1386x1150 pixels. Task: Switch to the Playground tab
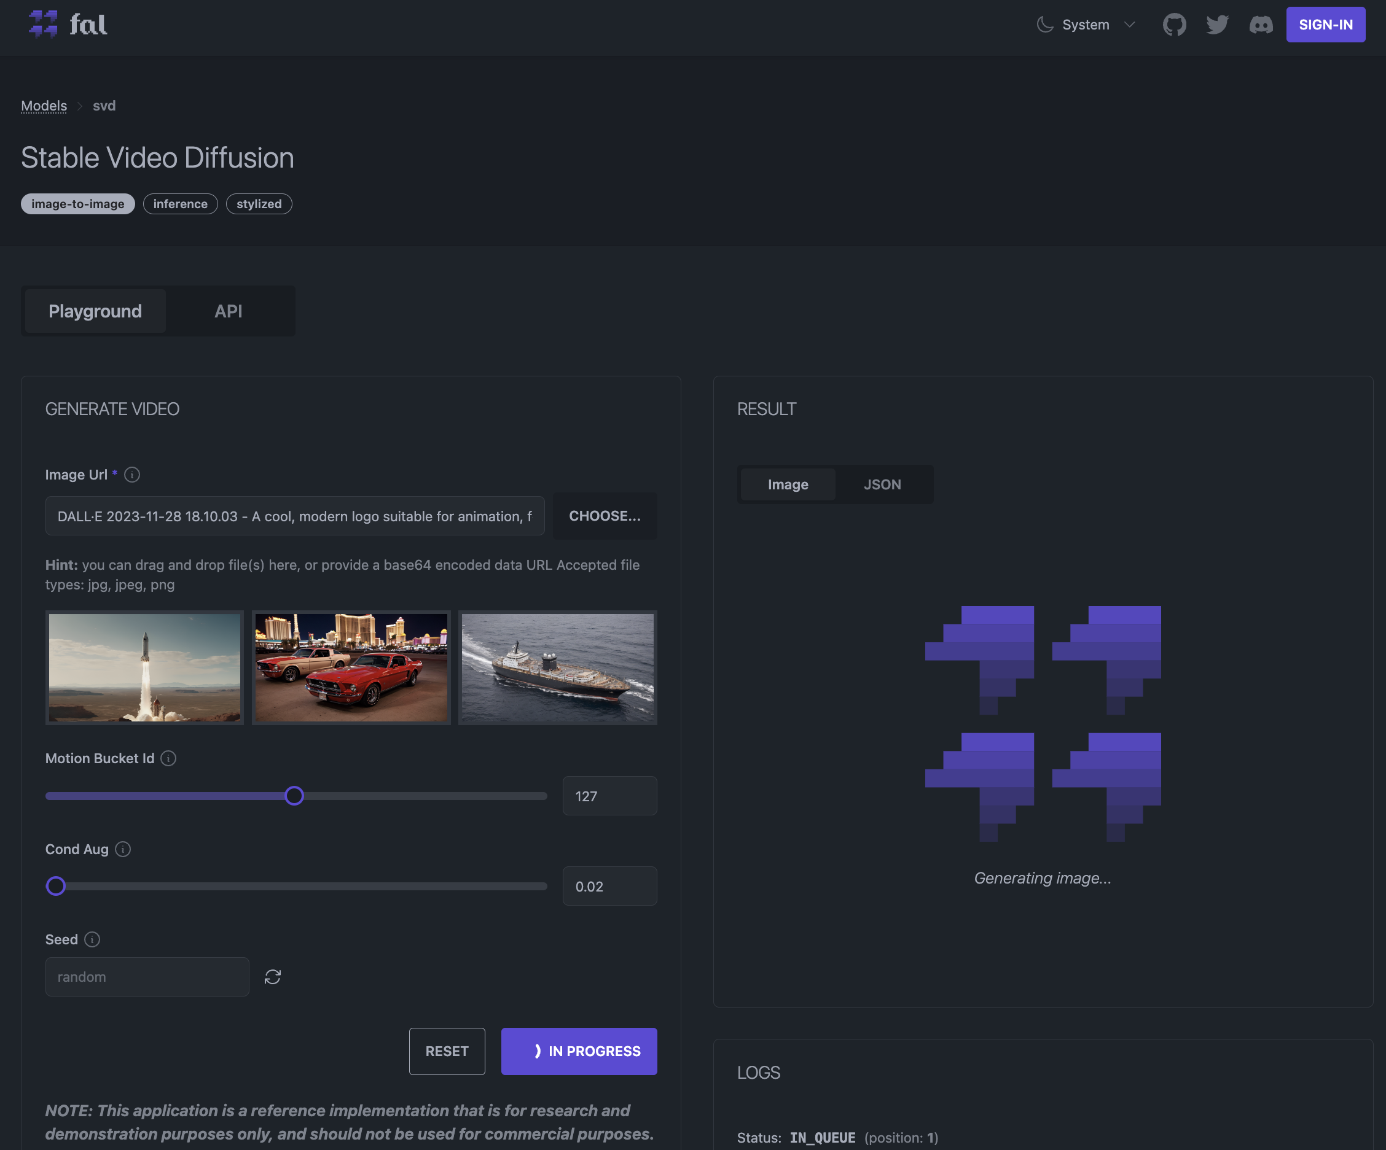96,311
